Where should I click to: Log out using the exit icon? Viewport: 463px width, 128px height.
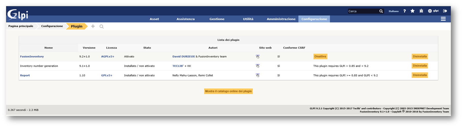(445, 11)
